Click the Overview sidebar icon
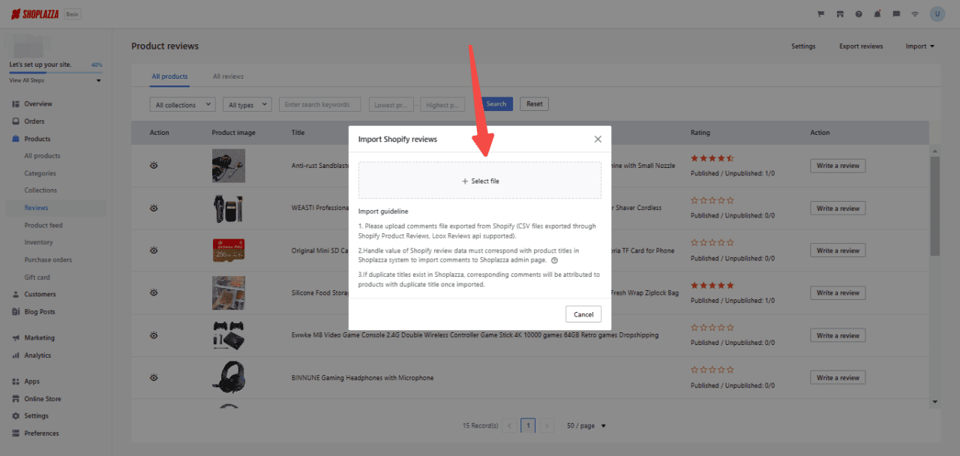 coord(16,103)
